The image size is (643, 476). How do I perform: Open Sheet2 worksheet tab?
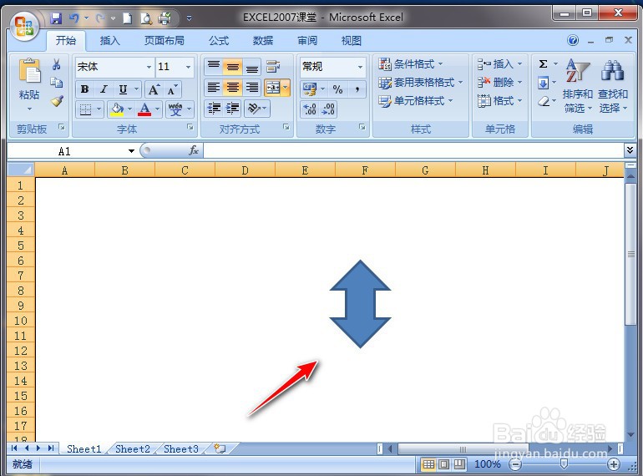pyautogui.click(x=133, y=449)
